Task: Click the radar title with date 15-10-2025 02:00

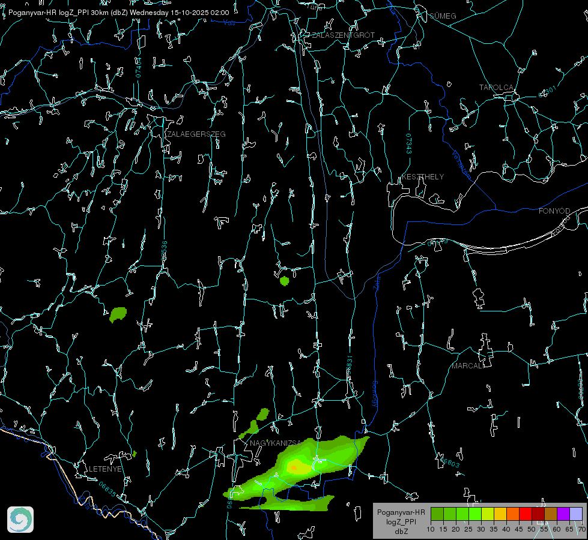Action: [118, 13]
